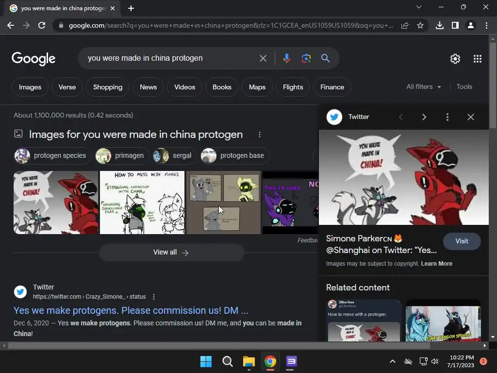Image resolution: width=497 pixels, height=373 pixels.
Task: Select the primagen suggestion chip
Action: coord(122,155)
